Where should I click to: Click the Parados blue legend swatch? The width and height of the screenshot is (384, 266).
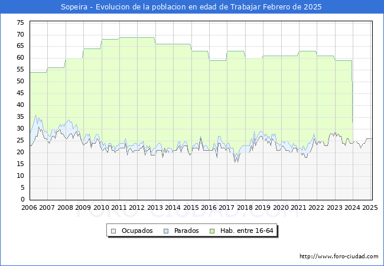pos(166,231)
